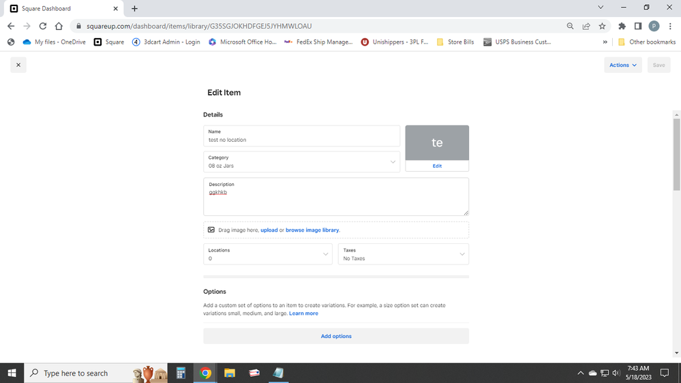Viewport: 681px width, 383px height.
Task: Close the Edit Item dialog with X
Action: (x=18, y=65)
